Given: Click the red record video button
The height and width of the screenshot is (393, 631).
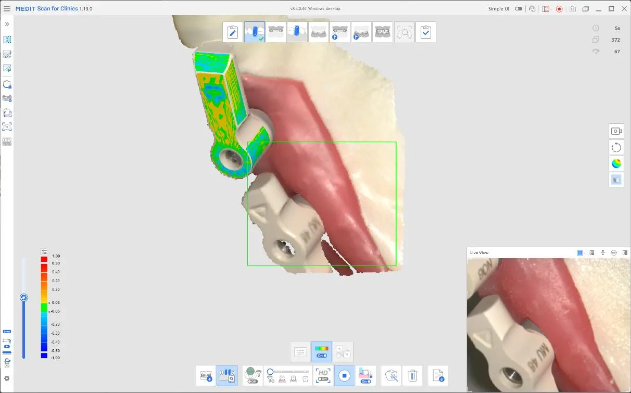Looking at the screenshot, I should click(559, 9).
